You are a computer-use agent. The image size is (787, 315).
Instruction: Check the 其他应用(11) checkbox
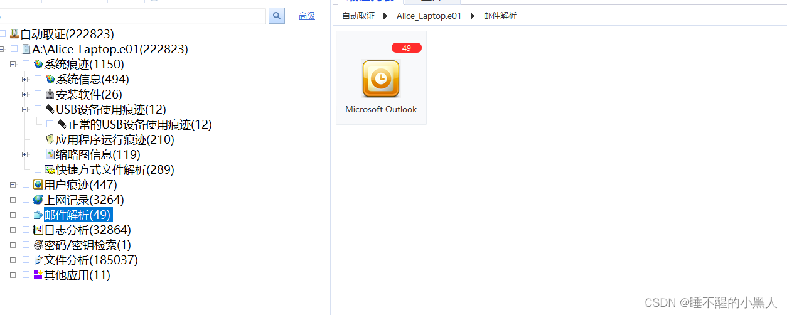tap(26, 275)
